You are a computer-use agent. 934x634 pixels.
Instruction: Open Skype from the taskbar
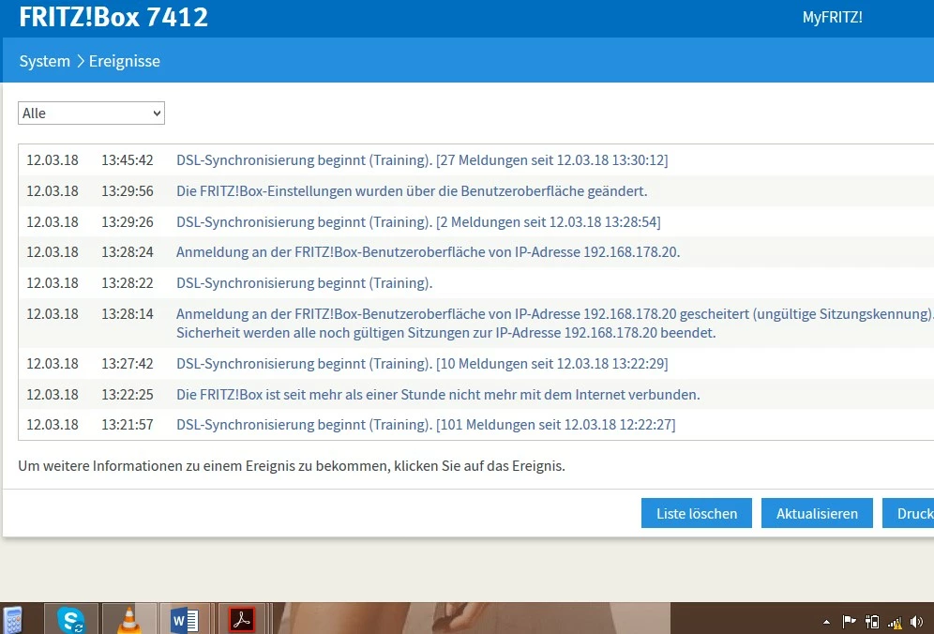[x=71, y=620]
